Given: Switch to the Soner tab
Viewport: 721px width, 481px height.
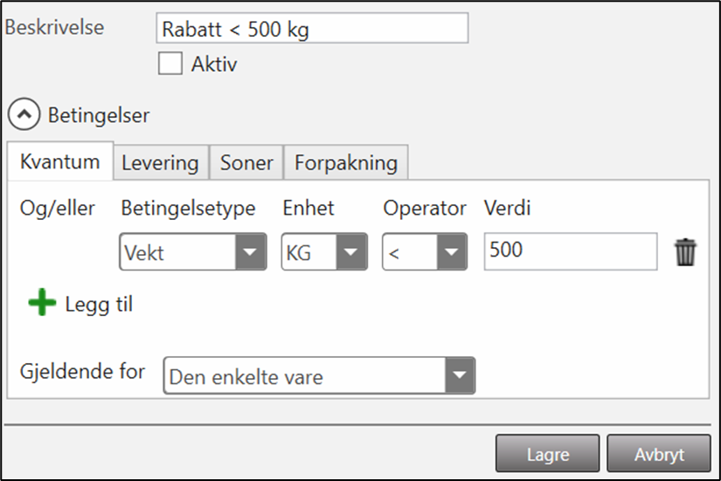Looking at the screenshot, I should click(246, 162).
